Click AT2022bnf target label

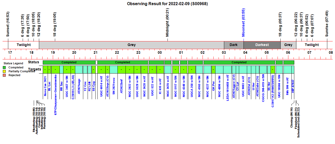(x=122, y=86)
